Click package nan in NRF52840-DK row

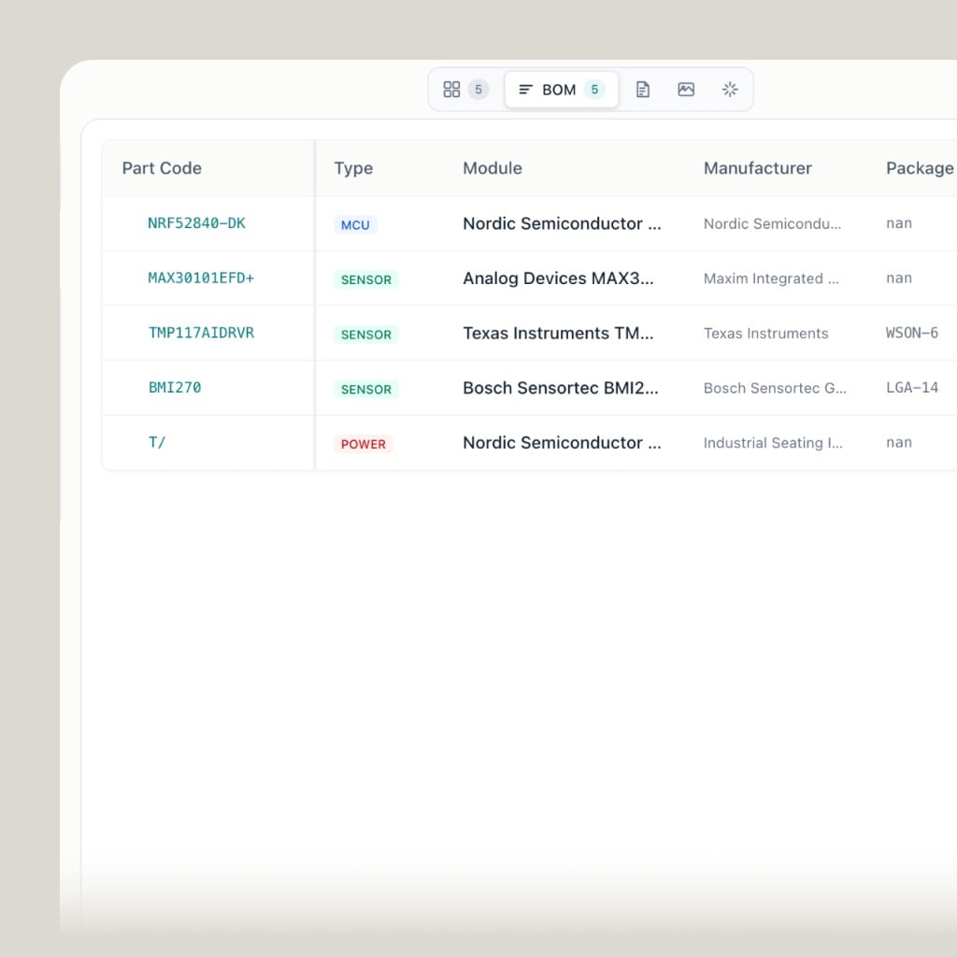(899, 224)
